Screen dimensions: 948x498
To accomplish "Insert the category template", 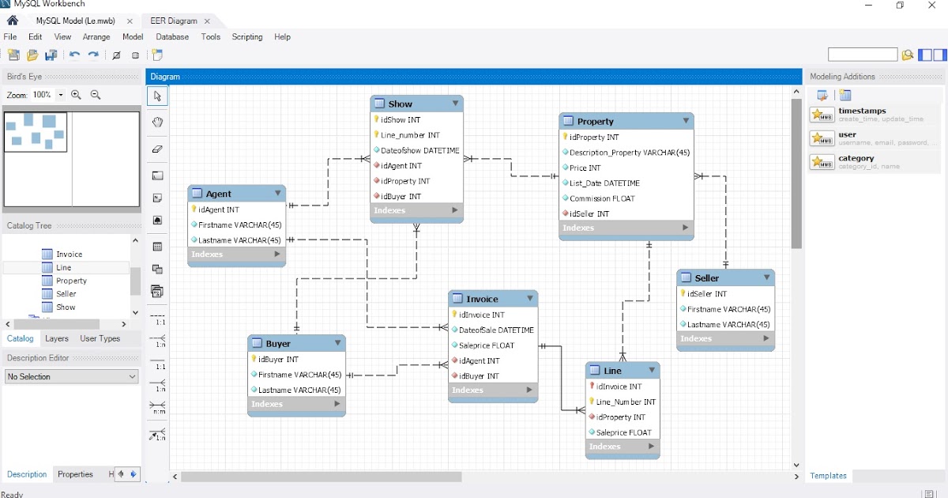I will [875, 163].
